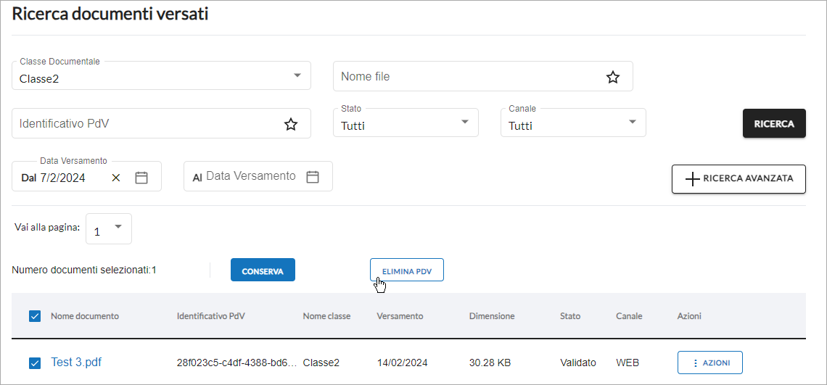
Task: Open the calendar picker for Al date
Action: tap(313, 177)
